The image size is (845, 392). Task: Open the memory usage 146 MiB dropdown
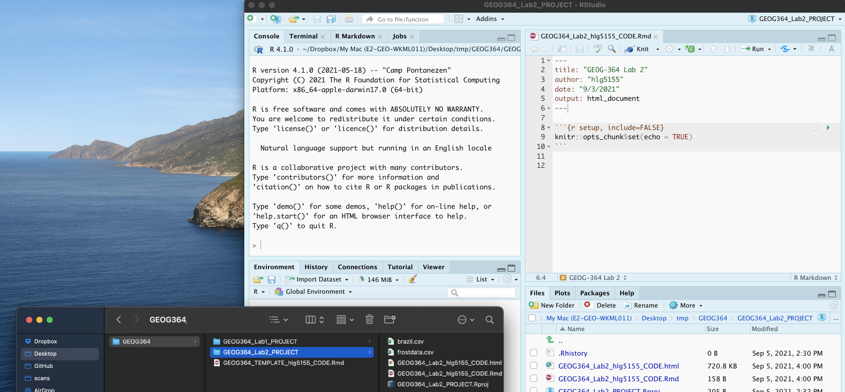point(378,279)
